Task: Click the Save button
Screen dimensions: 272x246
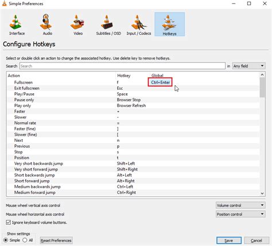Action: tap(229, 240)
